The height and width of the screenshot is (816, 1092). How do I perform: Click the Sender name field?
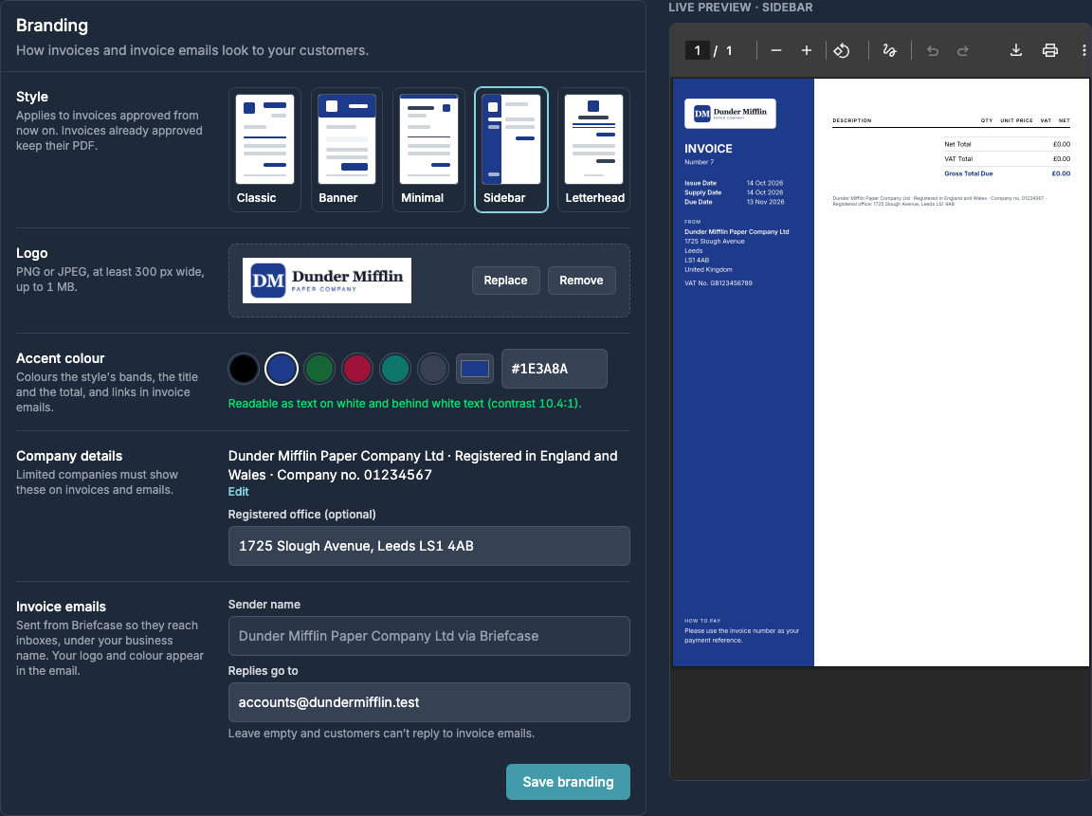coord(429,636)
